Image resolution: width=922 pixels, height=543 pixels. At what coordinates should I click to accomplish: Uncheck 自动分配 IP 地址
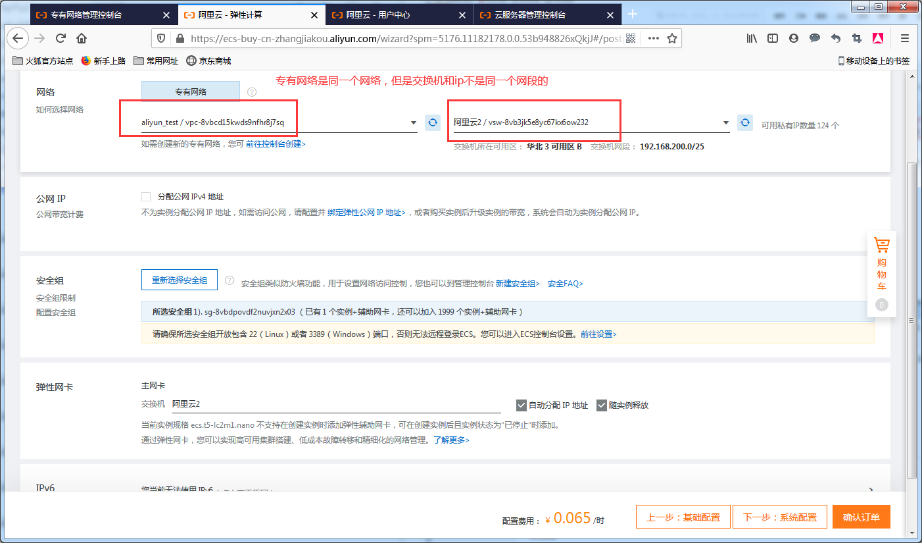tap(521, 405)
